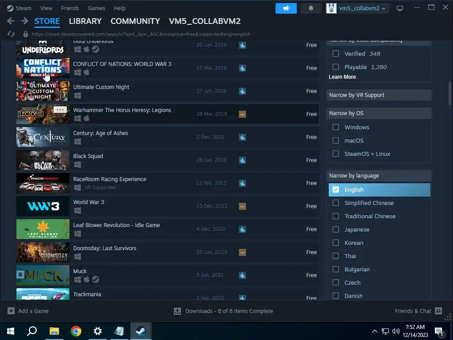Open the Black Squad game listing
The width and height of the screenshot is (453, 340).
tap(168, 160)
